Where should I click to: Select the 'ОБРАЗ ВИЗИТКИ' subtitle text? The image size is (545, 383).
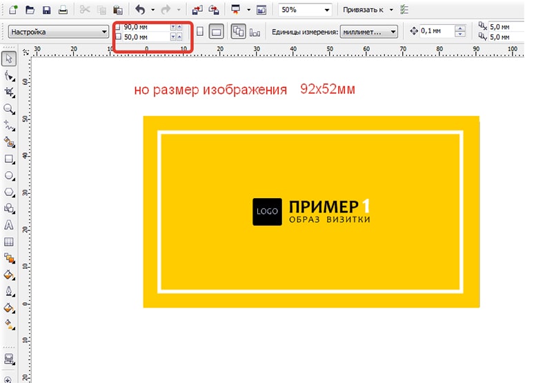point(330,219)
